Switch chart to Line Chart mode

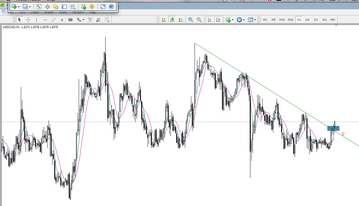[x=181, y=20]
